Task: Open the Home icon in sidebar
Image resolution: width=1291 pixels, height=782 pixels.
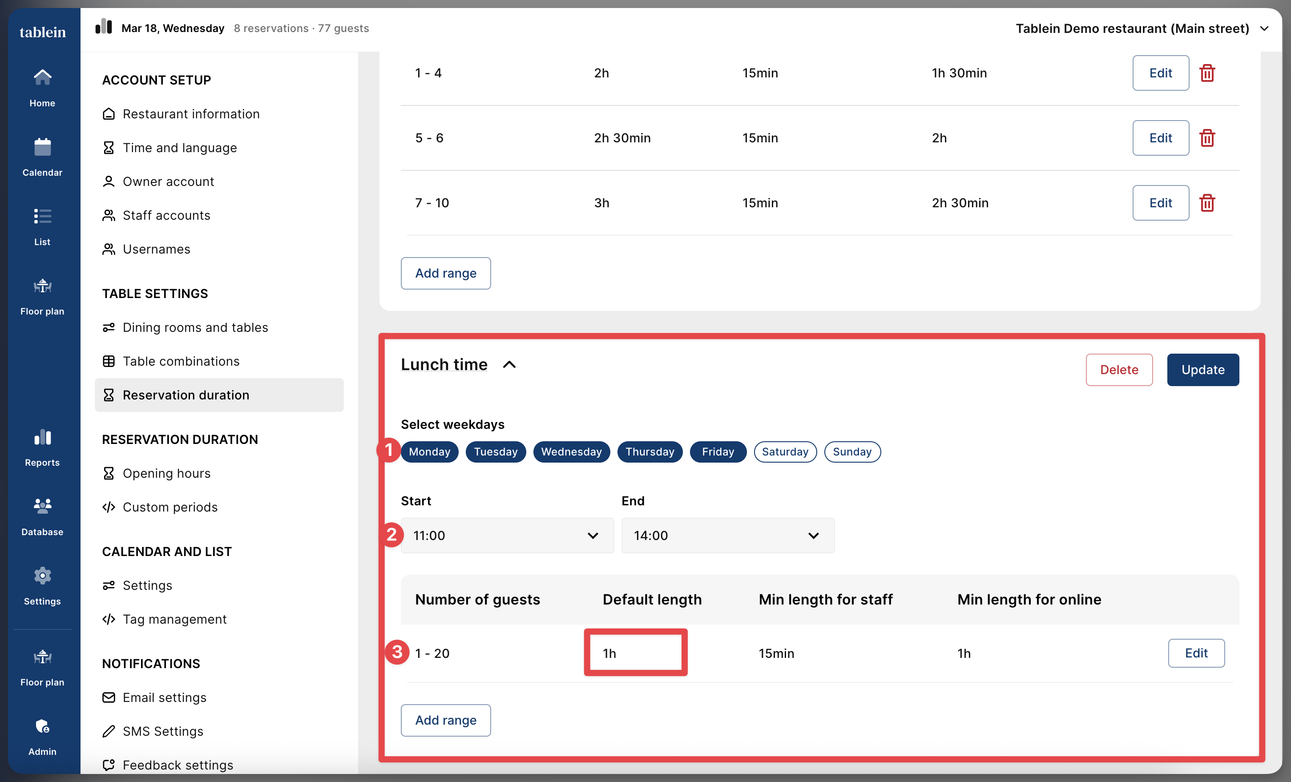Action: click(42, 77)
